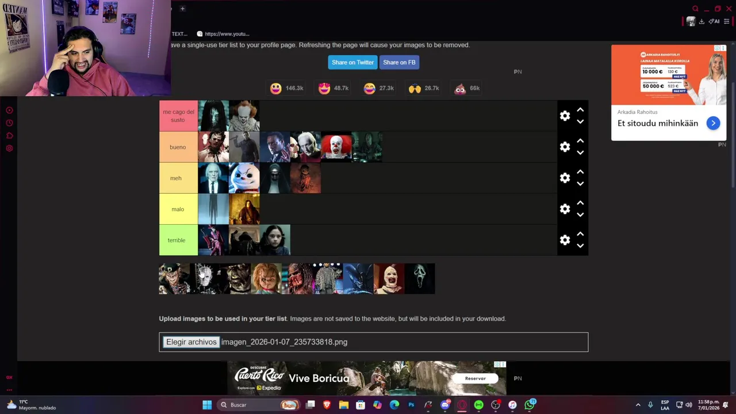
Task: Open Brave browser from taskbar
Action: tap(327, 405)
